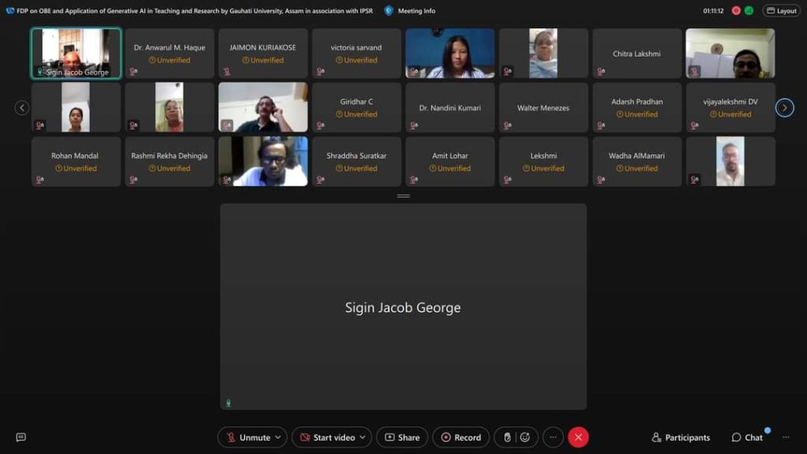Open the emoji reactions icon
This screenshot has width=807, height=454.
tap(525, 437)
